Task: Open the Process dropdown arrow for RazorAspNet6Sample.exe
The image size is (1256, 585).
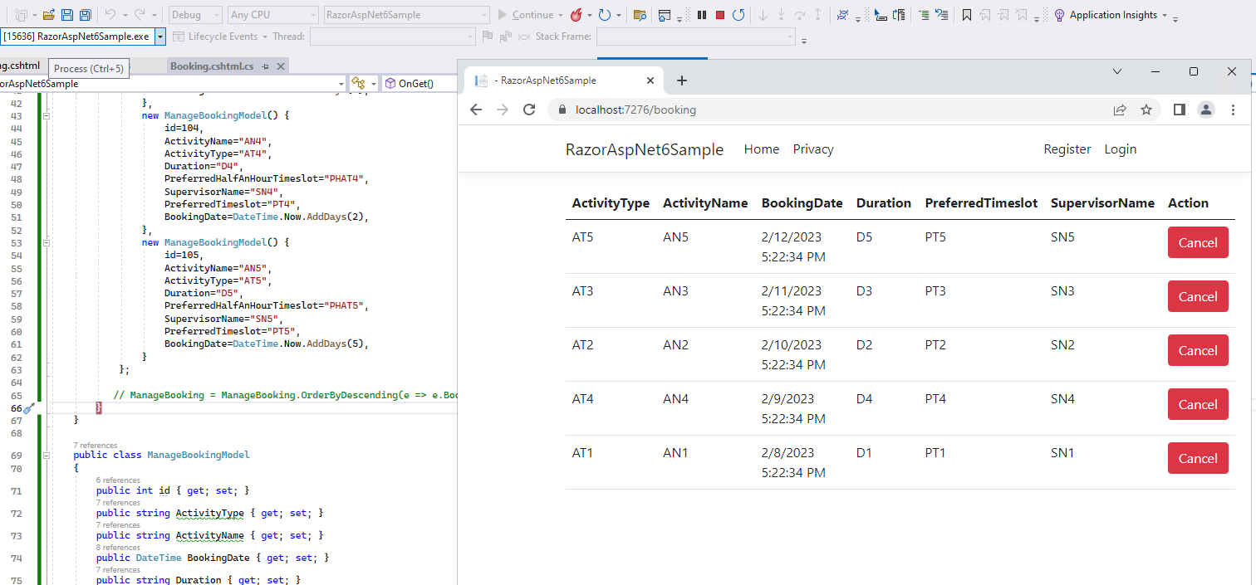Action: tap(159, 37)
